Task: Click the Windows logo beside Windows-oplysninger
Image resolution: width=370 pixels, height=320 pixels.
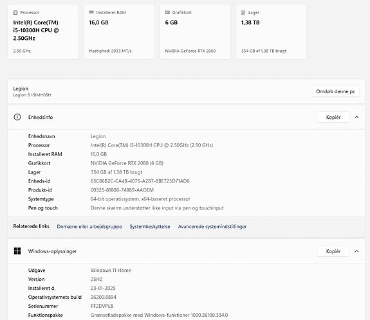Action: (x=17, y=251)
